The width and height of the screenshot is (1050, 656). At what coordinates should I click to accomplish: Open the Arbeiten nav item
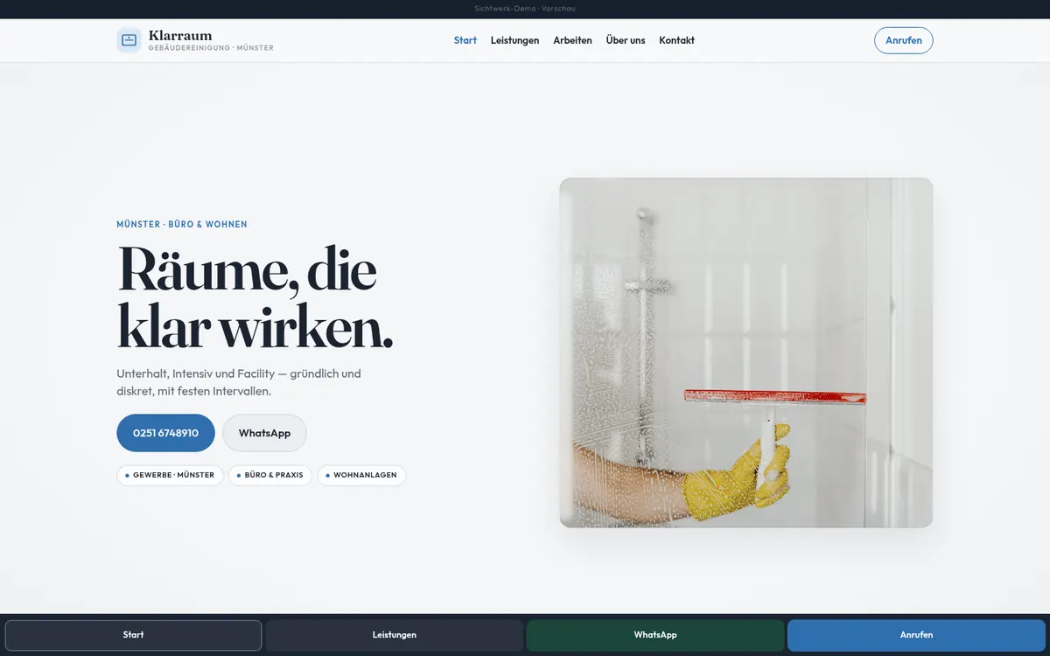pos(572,40)
